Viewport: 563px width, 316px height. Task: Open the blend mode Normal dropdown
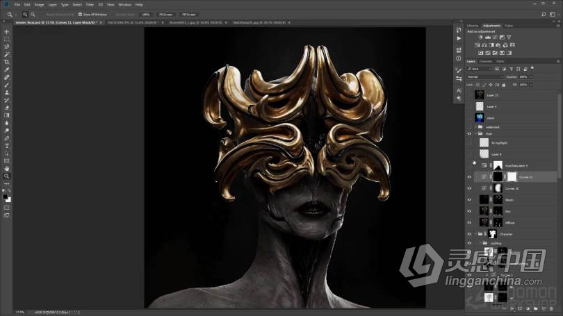[x=484, y=77]
